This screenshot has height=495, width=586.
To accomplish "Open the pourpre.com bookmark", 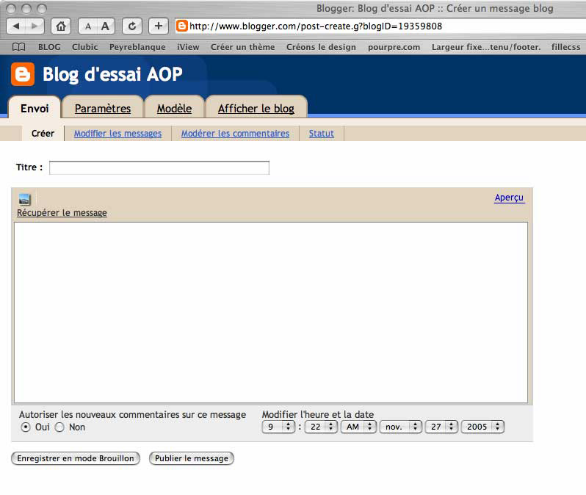I will pyautogui.click(x=394, y=47).
